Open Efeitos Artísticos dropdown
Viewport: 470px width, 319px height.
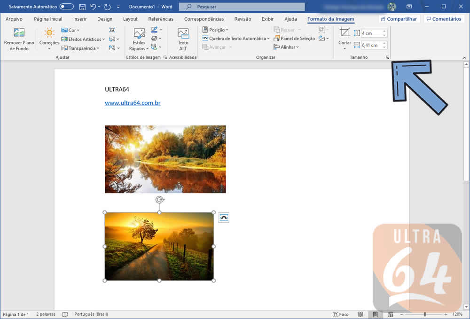pyautogui.click(x=83, y=39)
